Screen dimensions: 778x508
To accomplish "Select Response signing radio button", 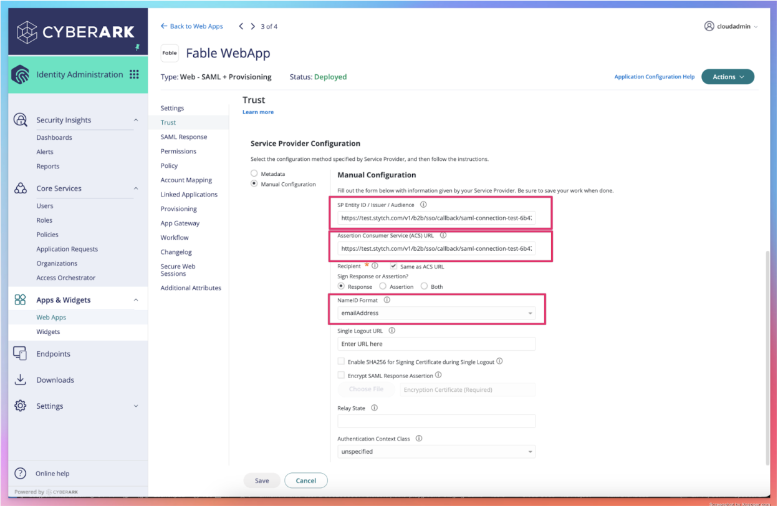I will point(341,286).
